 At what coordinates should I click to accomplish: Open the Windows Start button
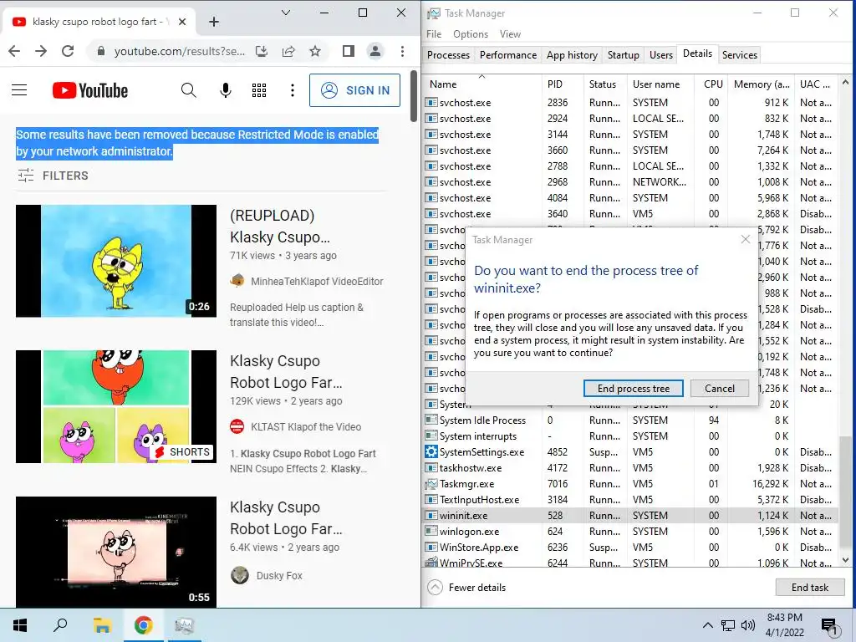click(20, 625)
